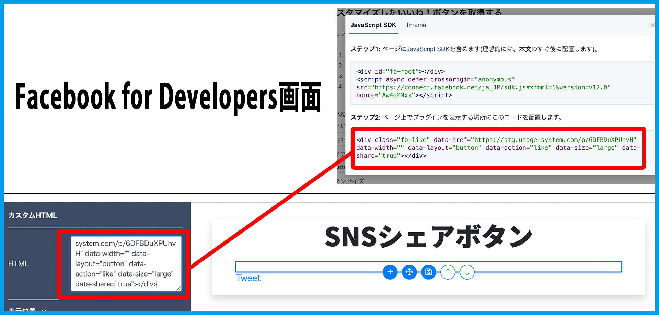
Task: Select the JavaScript SDK tab
Action: point(373,25)
